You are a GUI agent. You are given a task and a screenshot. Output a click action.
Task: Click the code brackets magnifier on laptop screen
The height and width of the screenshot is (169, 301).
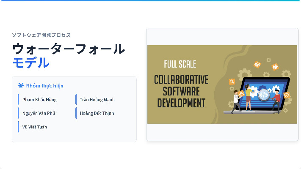[263, 95]
